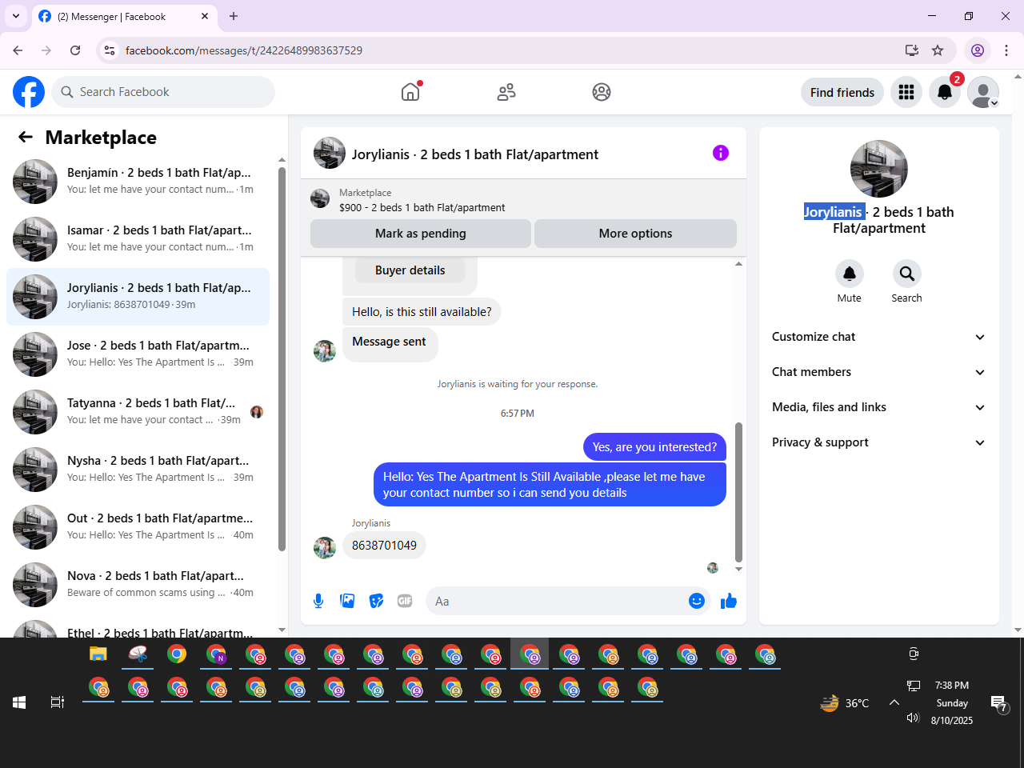1024x768 pixels.
Task: Click Find friends button
Action: 842,92
